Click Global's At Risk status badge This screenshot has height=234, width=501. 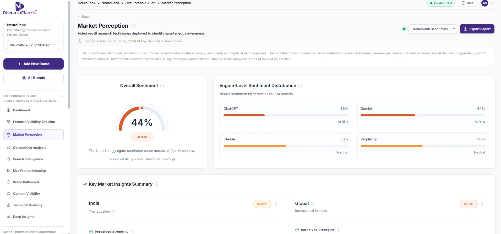point(469,204)
